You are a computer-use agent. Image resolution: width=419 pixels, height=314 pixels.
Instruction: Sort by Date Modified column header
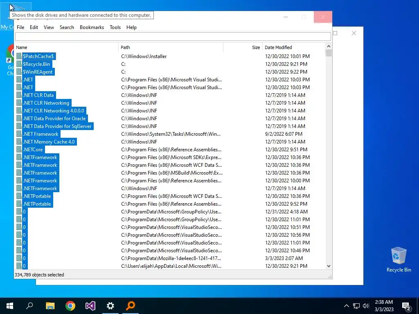[x=294, y=47]
